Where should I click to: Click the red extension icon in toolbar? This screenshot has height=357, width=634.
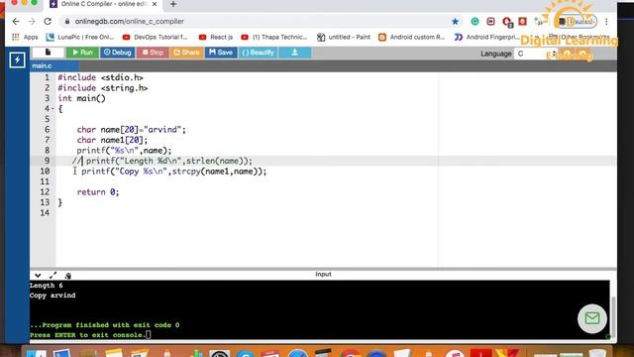click(522, 21)
